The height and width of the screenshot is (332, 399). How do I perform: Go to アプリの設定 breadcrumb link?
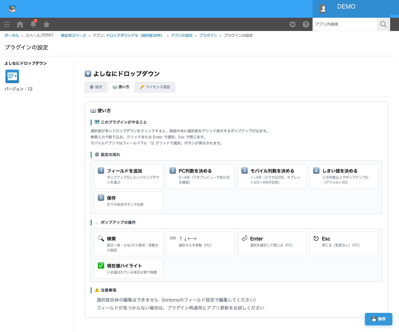coord(182,35)
